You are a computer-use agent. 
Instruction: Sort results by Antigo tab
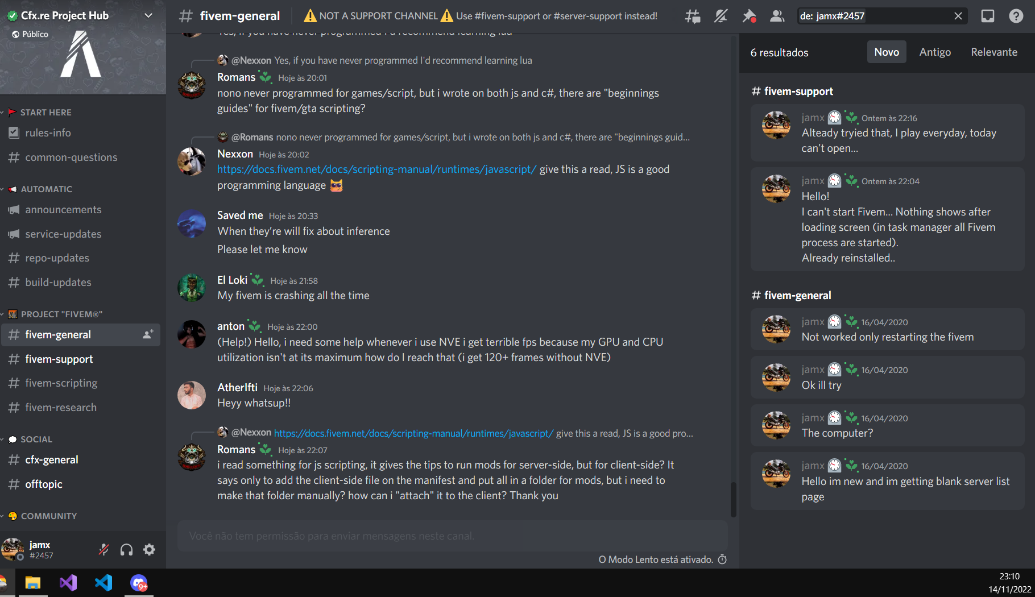click(935, 52)
